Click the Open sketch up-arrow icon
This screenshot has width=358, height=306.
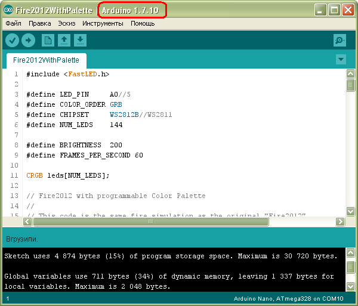pyautogui.click(x=64, y=40)
